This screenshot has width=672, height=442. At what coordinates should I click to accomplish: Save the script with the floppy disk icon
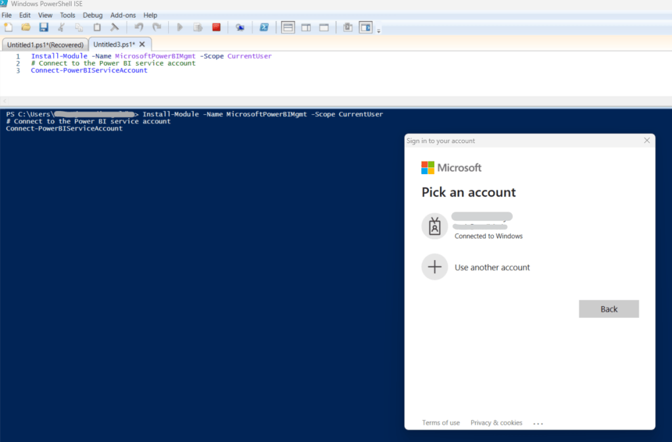click(x=43, y=27)
